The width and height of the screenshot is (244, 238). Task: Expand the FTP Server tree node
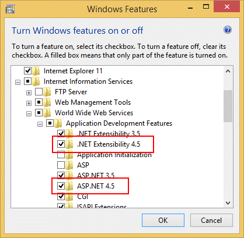click(x=29, y=93)
